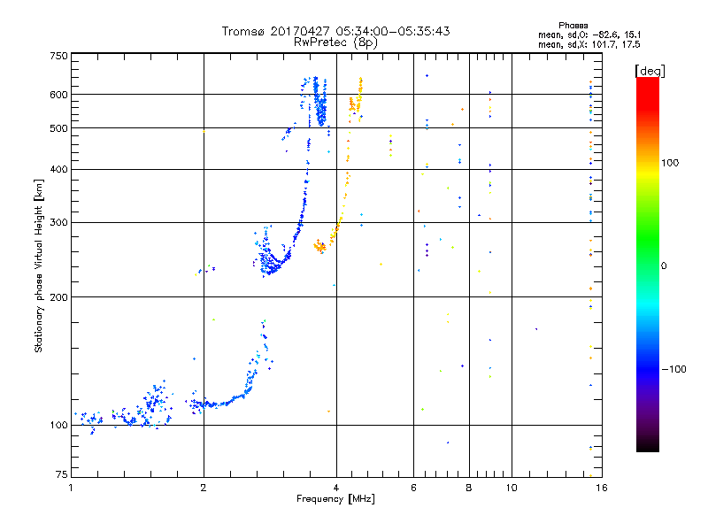
Task: Click the colorbar tick label '-100'
Action: click(673, 369)
